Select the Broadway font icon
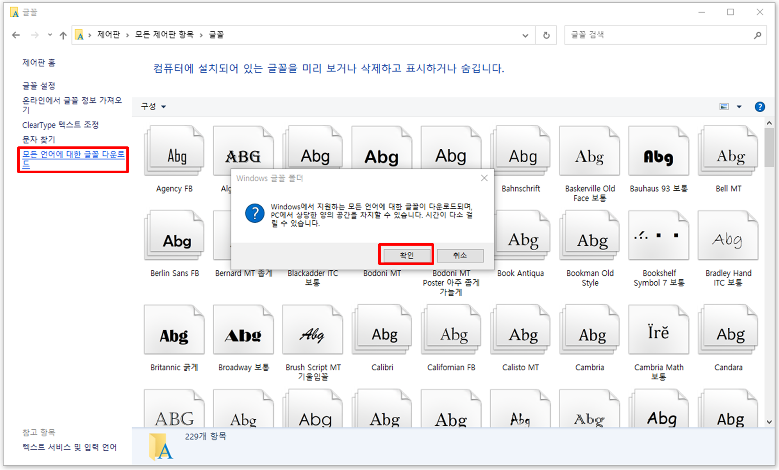Screen dimensions: 779x470 [243, 330]
